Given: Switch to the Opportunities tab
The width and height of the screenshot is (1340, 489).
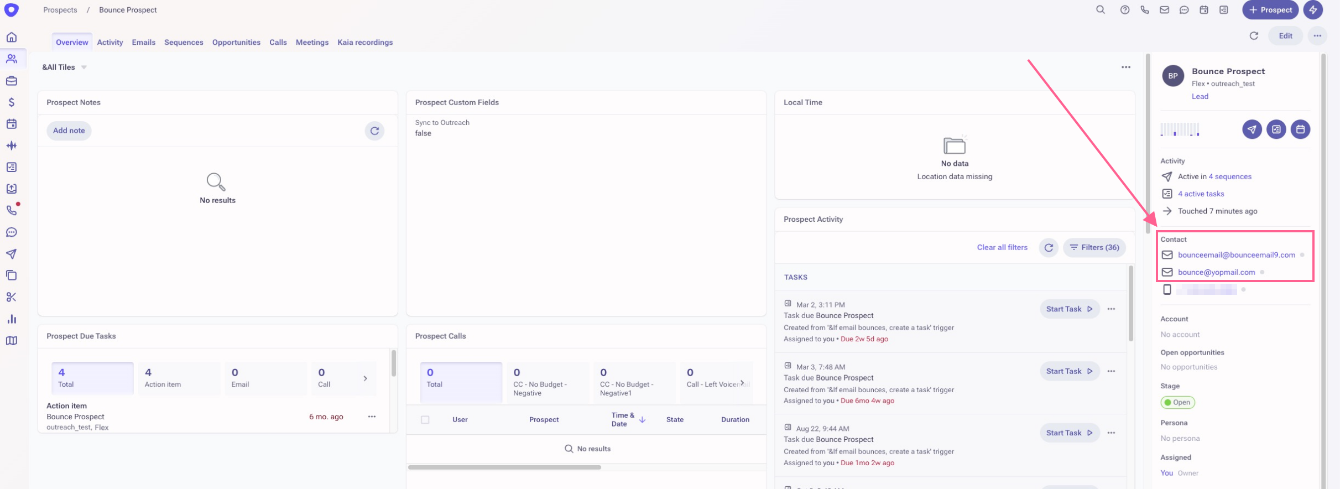Looking at the screenshot, I should [236, 43].
